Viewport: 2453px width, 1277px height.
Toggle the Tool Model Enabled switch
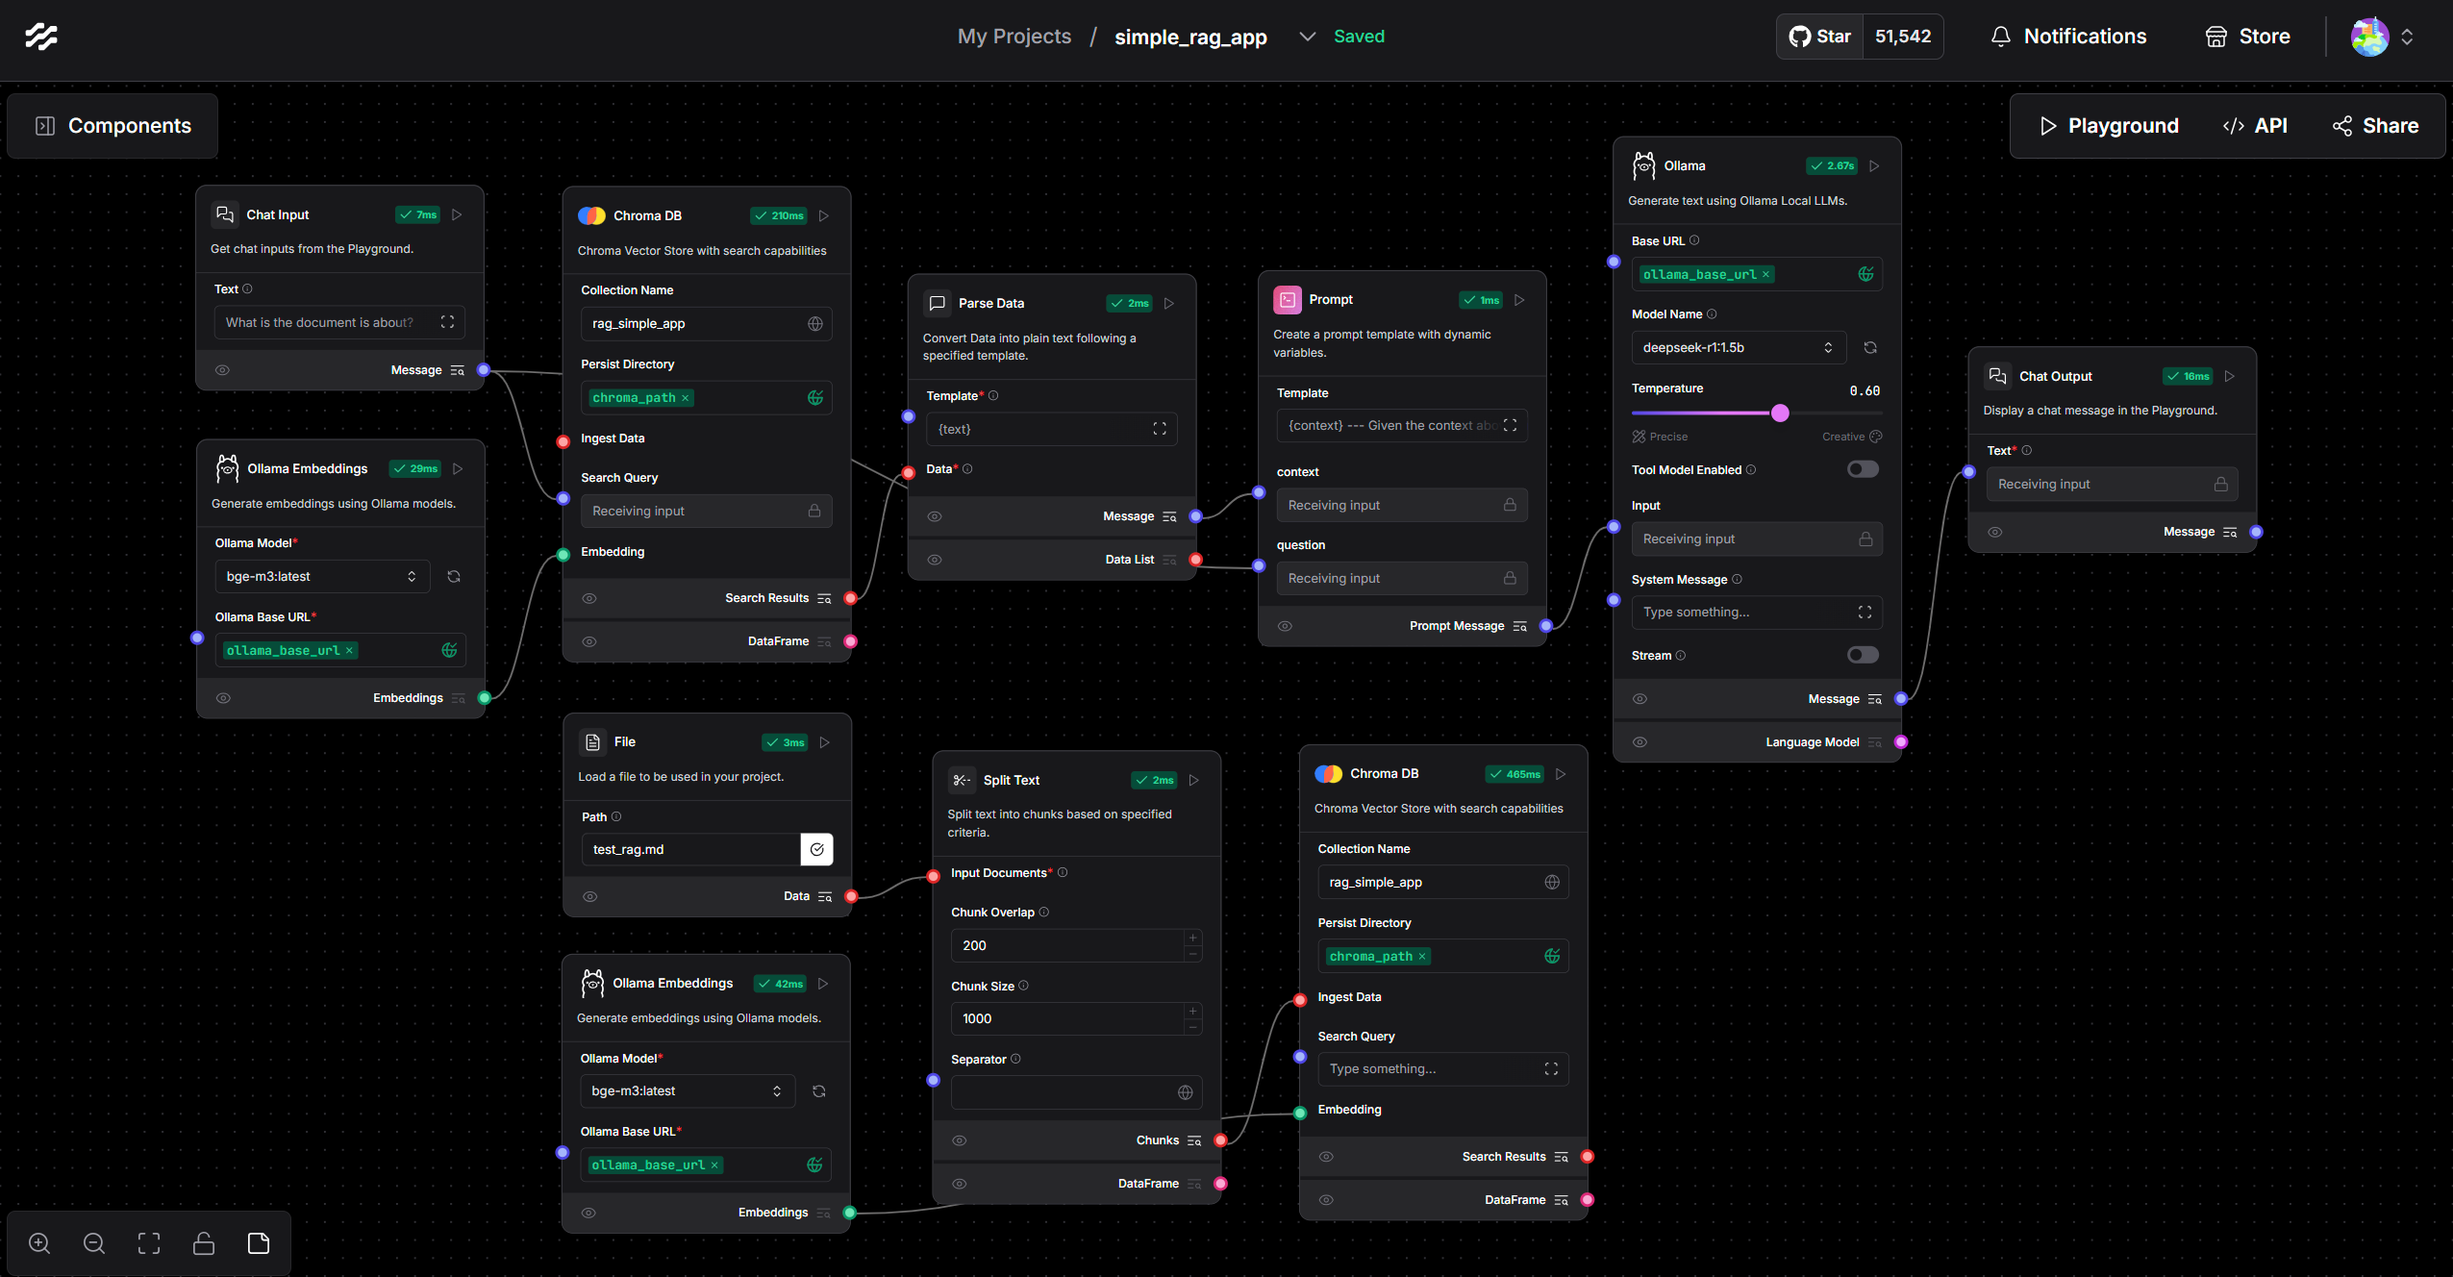[x=1863, y=469]
